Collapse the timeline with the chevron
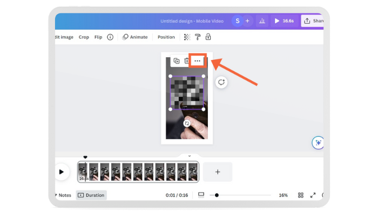Screen dimensions: 378x216 pos(190,156)
